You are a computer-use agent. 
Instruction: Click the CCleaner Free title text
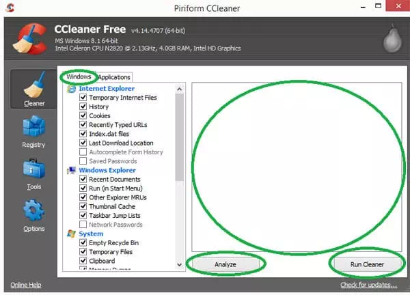pos(90,29)
